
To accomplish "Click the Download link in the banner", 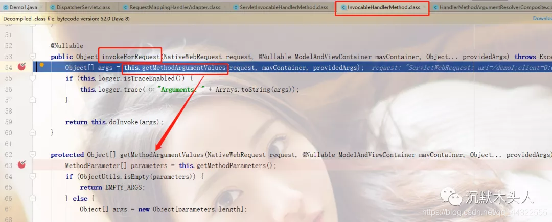I will pyautogui.click(x=542, y=19).
